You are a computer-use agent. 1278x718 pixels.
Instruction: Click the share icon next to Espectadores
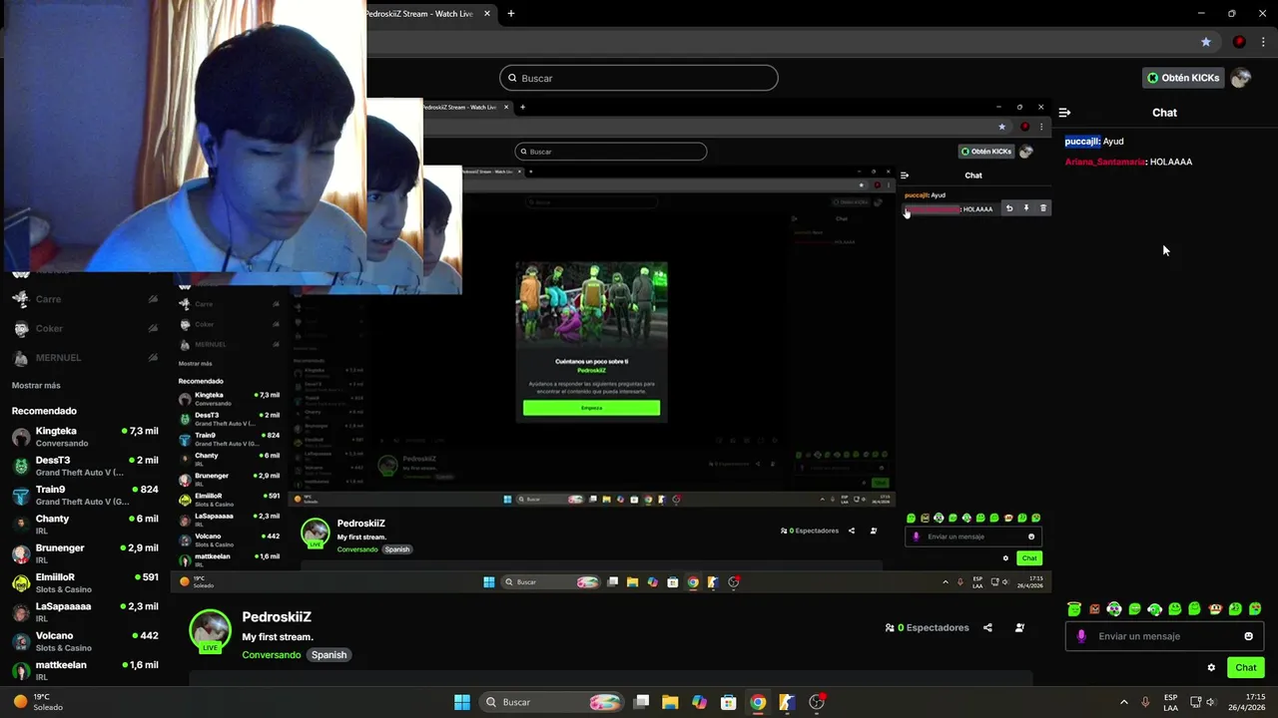[987, 627]
